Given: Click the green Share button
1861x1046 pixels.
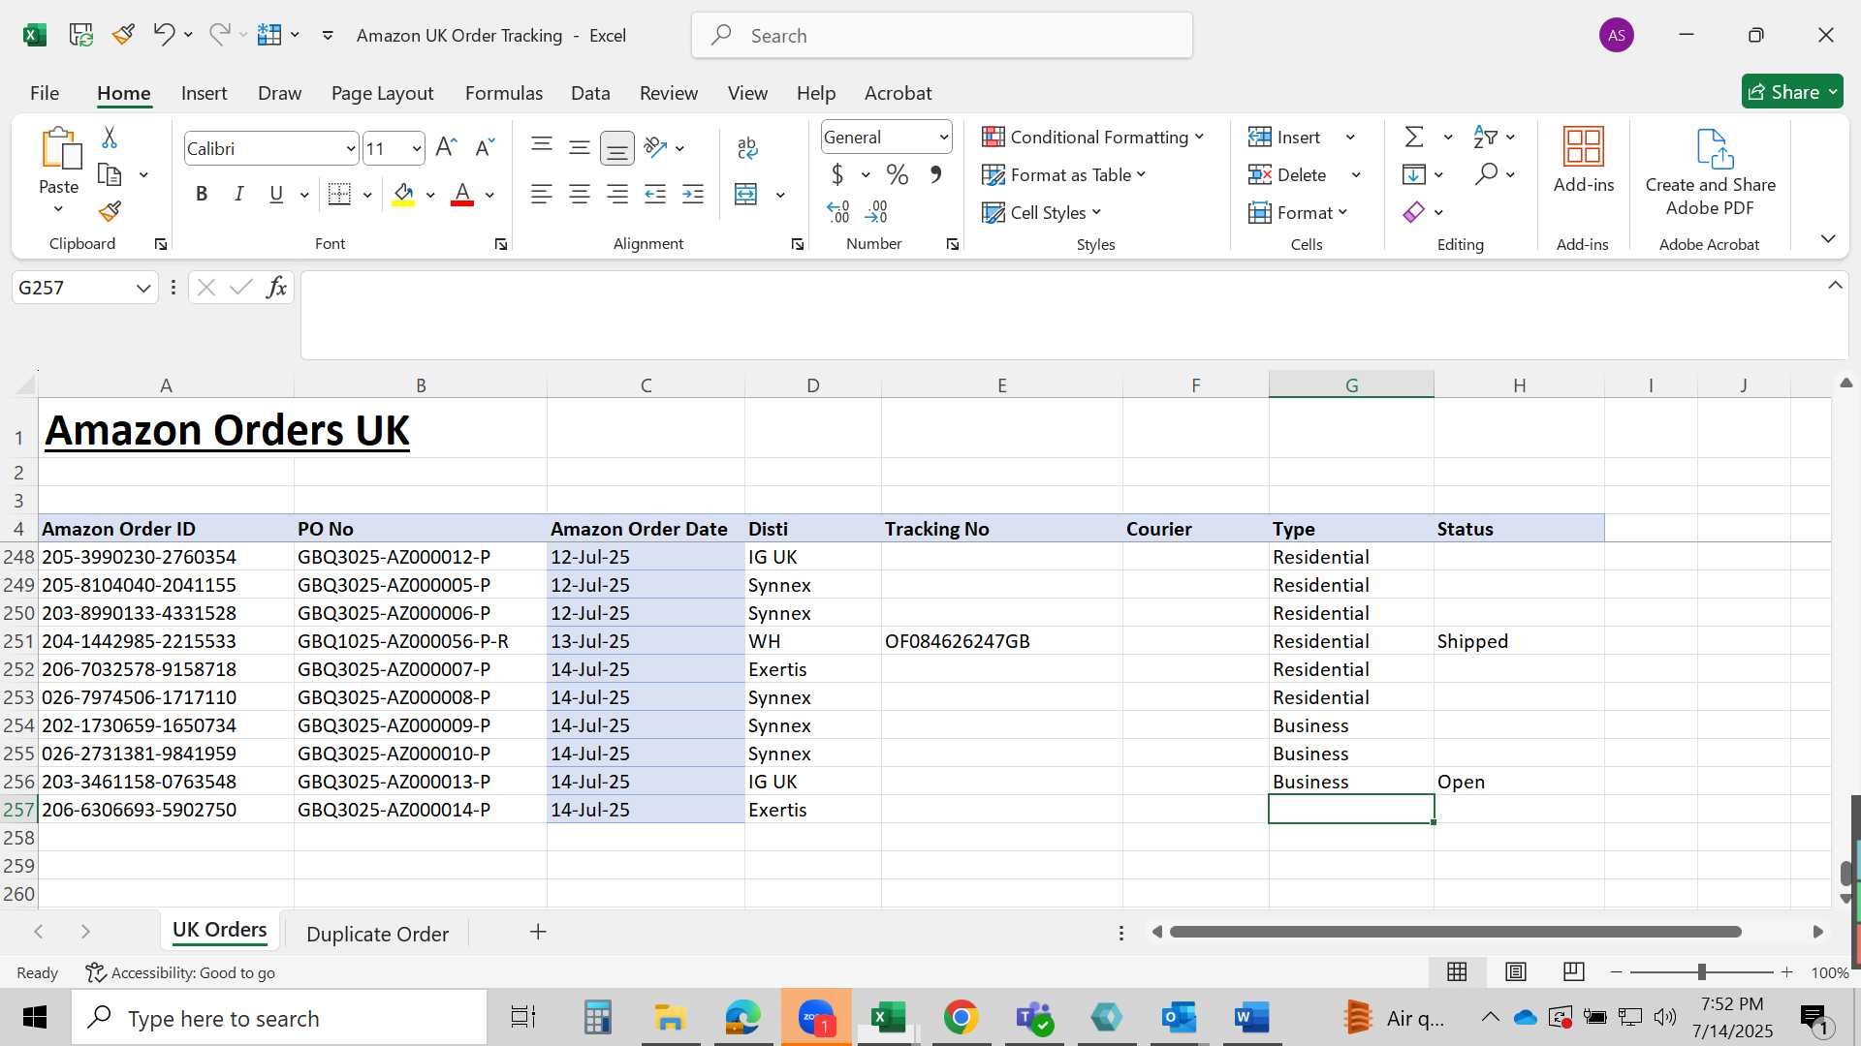Looking at the screenshot, I should [1792, 92].
